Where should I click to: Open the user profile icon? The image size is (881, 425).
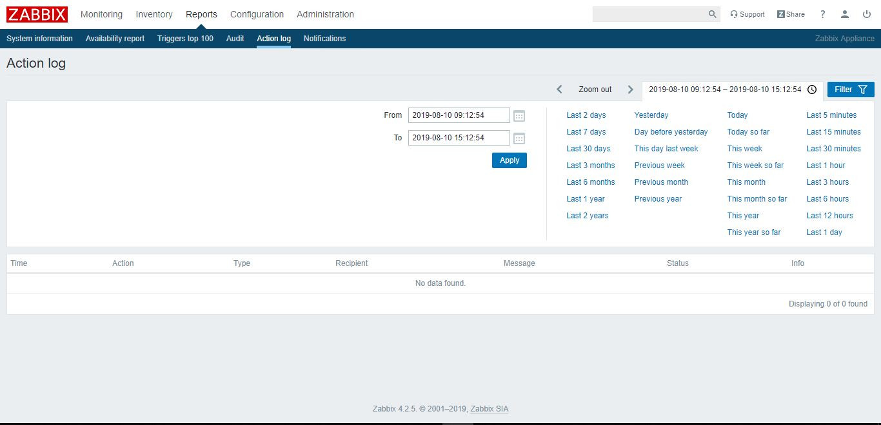[845, 14]
